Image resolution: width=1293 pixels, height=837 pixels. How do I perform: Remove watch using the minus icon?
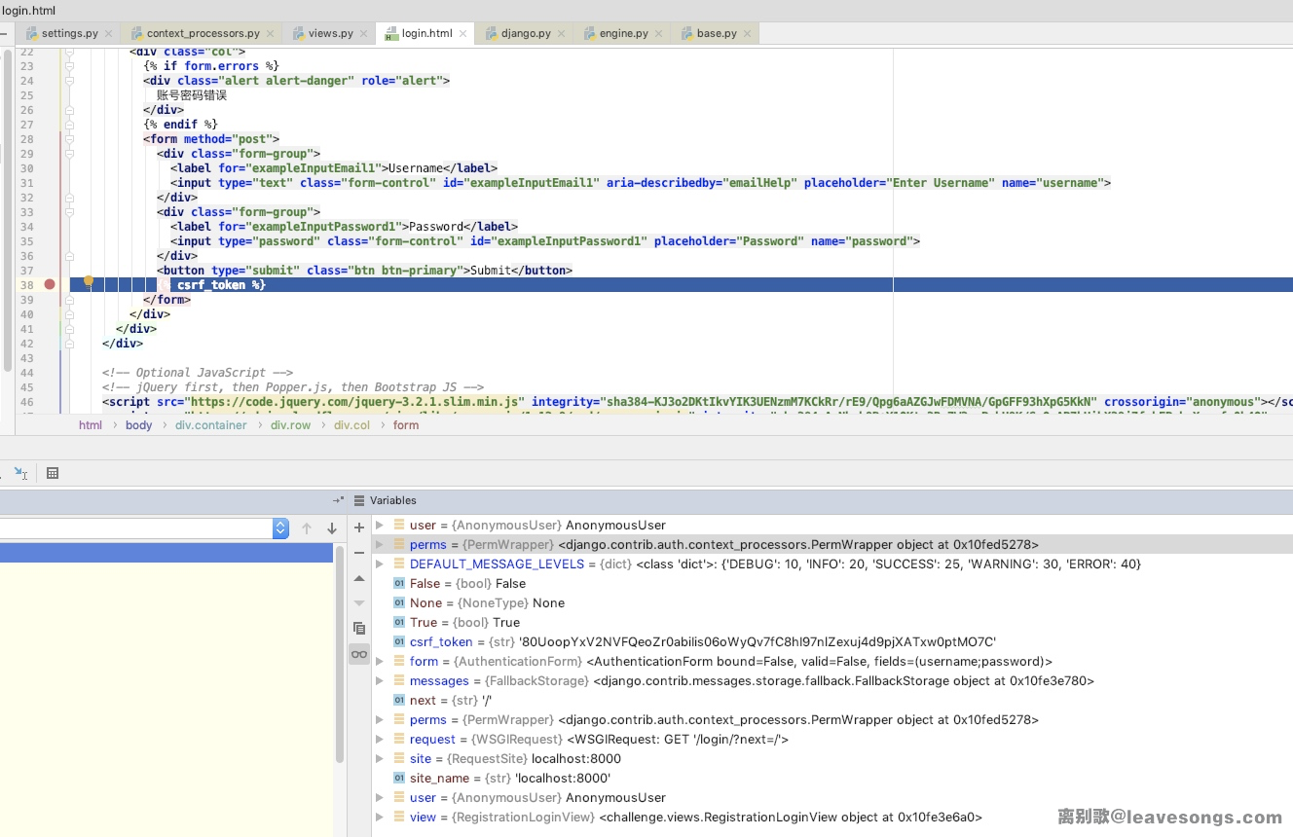(359, 553)
